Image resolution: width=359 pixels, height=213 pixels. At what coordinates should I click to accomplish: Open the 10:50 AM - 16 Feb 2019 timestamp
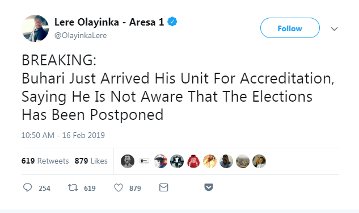[x=63, y=135]
